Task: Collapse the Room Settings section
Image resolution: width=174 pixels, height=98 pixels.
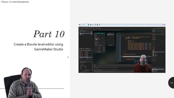Action: 80,63
